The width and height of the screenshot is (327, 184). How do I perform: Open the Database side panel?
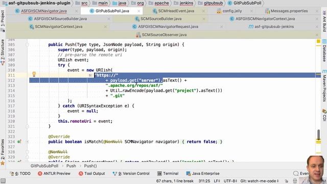[324, 51]
